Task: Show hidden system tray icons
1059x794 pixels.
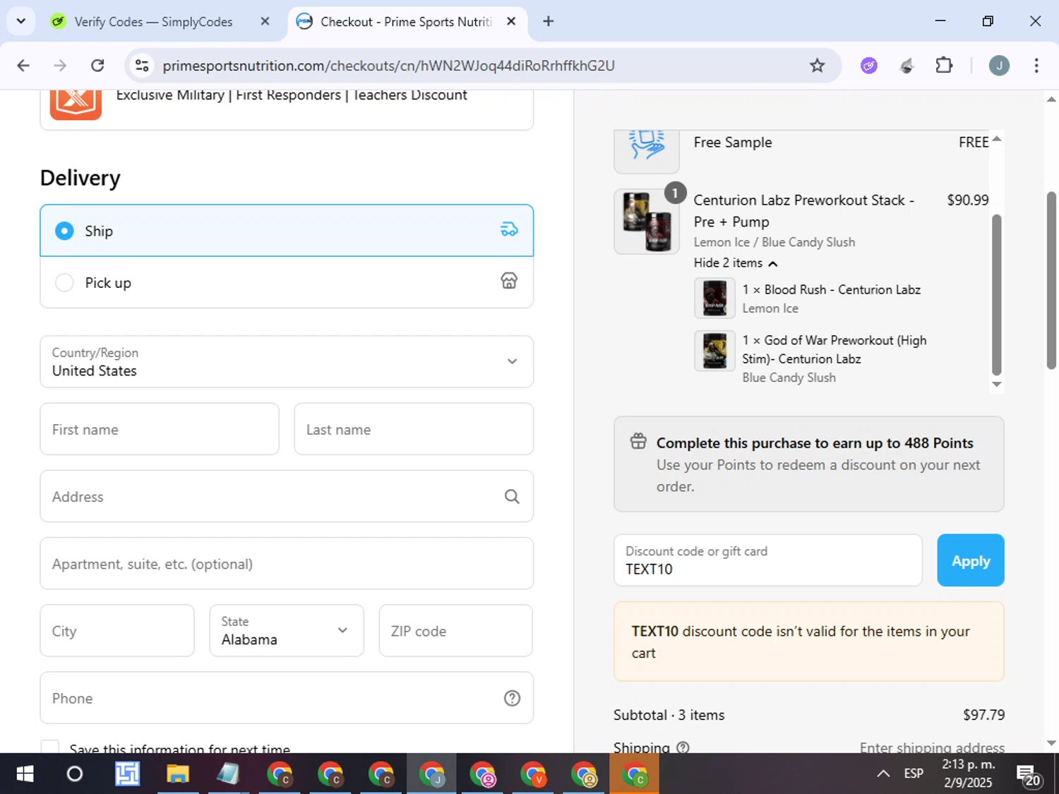Action: pos(883,774)
